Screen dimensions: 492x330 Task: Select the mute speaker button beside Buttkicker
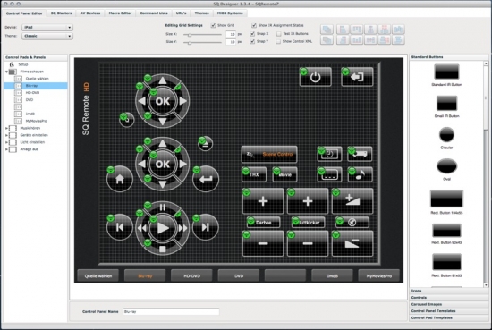point(352,223)
